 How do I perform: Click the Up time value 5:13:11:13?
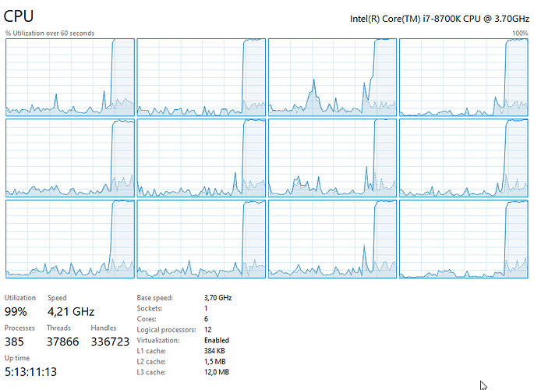[30, 371]
